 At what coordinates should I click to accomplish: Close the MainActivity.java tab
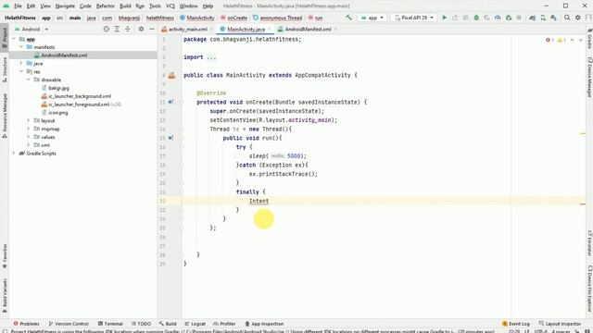(269, 29)
